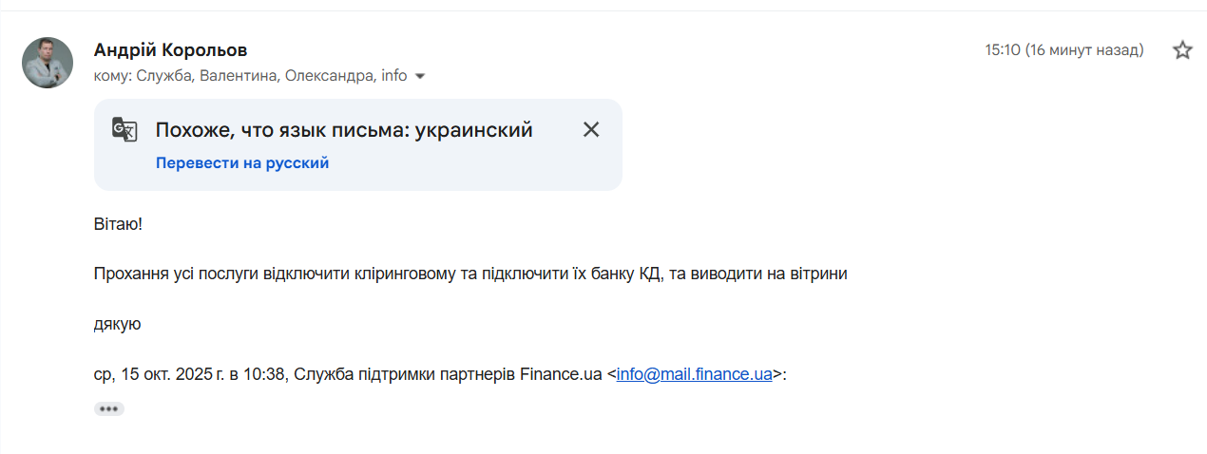Screen dimensions: 1207x454
Task: Click the sender name Андрій Корольов
Action: [171, 50]
